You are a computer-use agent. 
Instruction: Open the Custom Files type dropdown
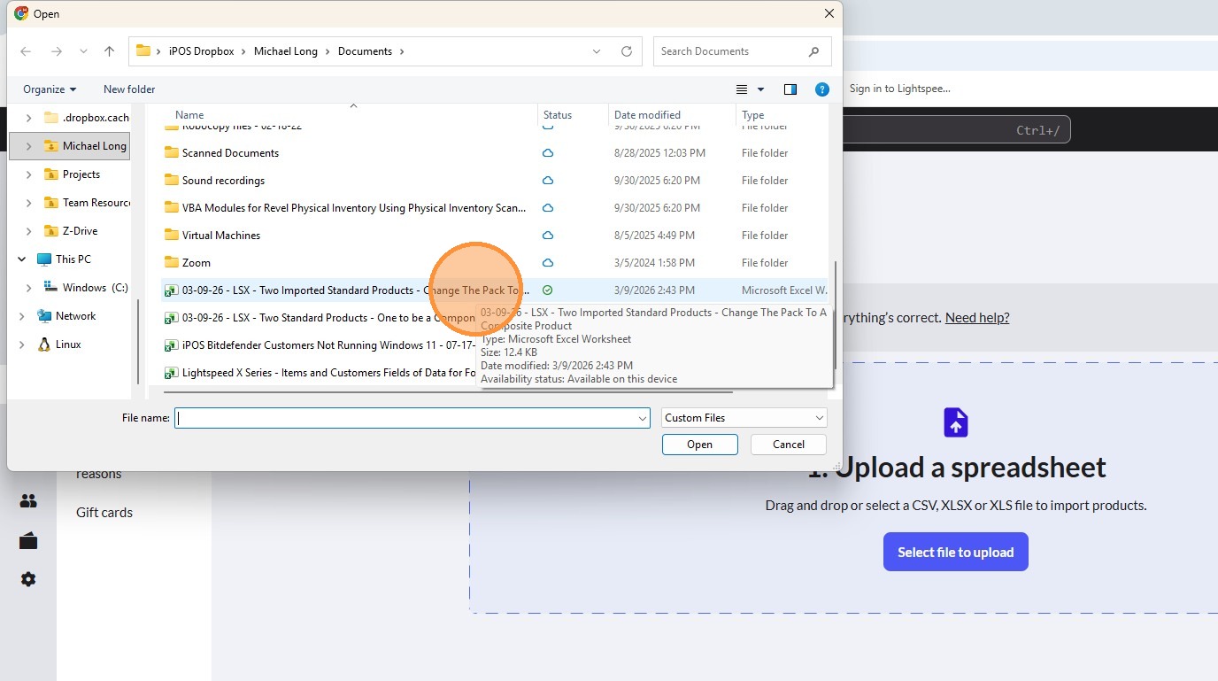point(744,418)
